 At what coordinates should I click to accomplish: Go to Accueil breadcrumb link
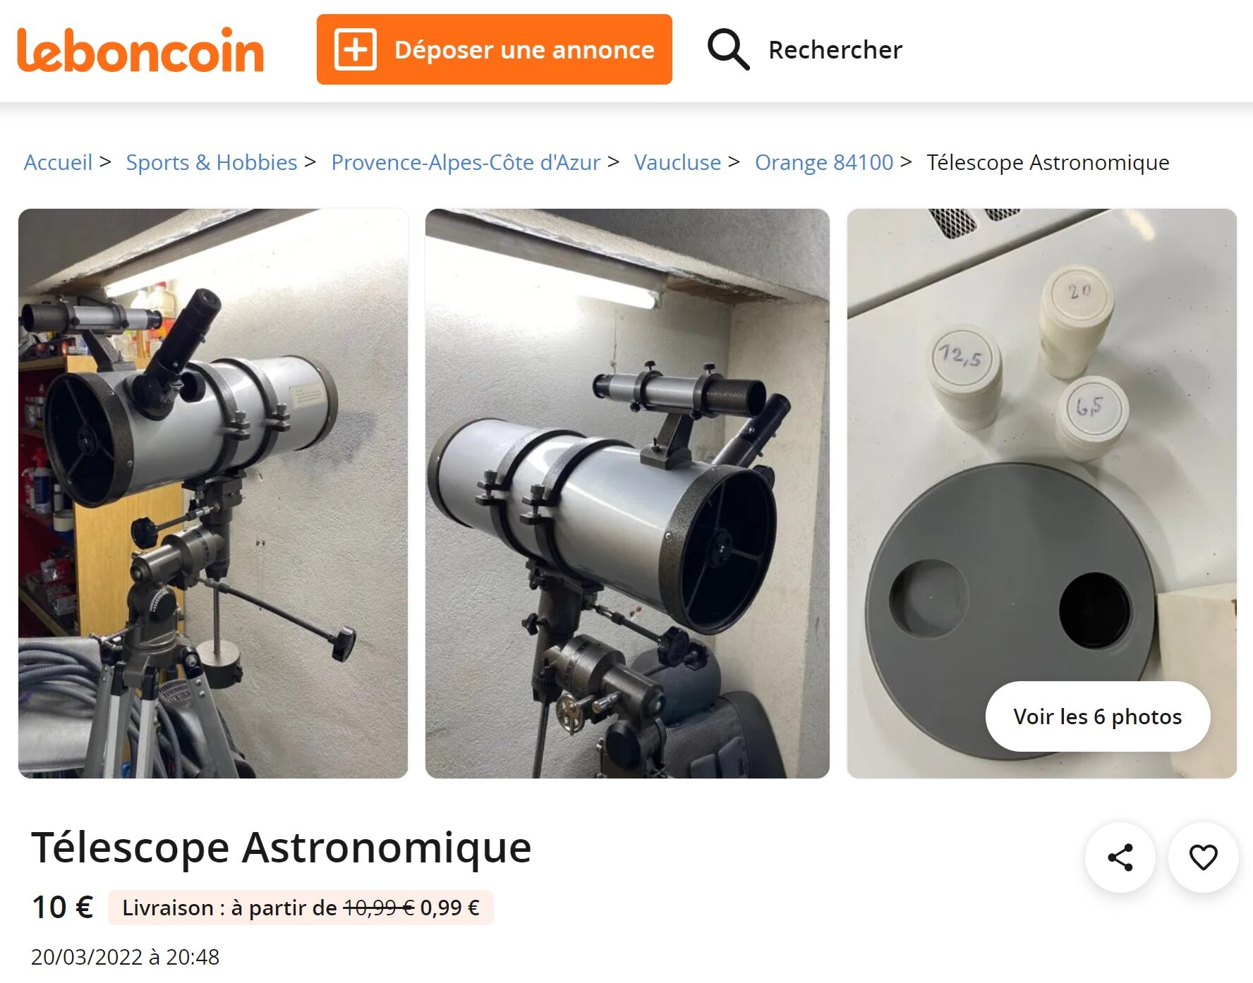click(59, 162)
